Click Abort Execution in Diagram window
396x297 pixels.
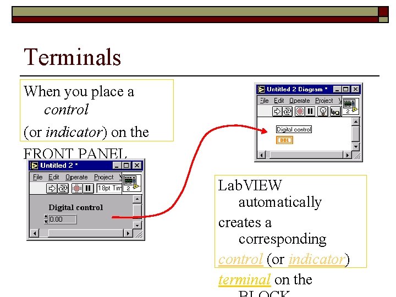pyautogui.click(x=300, y=111)
